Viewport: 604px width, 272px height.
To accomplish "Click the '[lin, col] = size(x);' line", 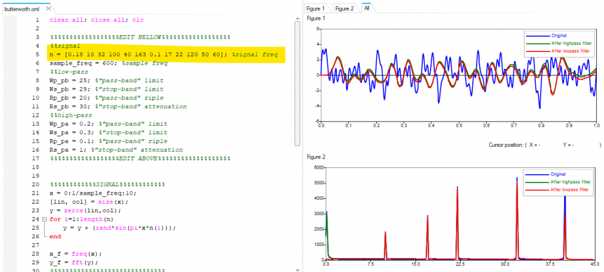I will (x=89, y=201).
